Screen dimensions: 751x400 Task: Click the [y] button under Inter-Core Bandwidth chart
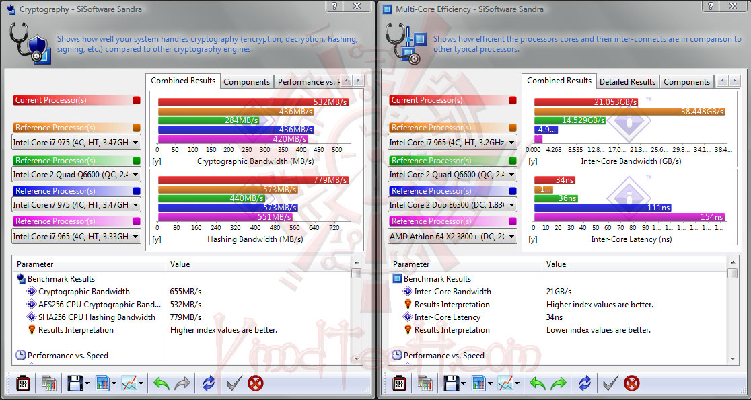click(533, 161)
